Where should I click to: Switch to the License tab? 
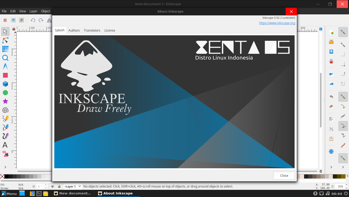pyautogui.click(x=110, y=30)
